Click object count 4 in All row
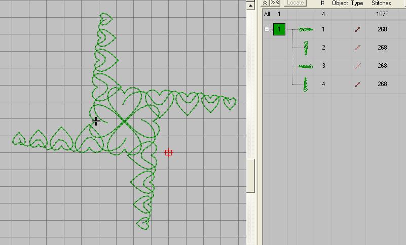 pos(323,14)
